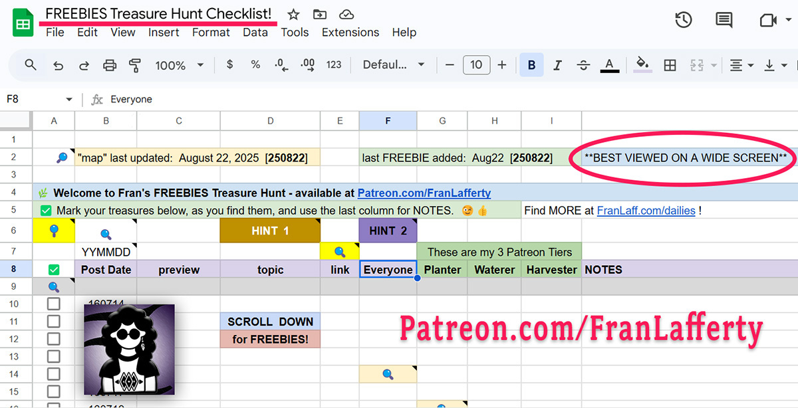Open the Data menu
Image resolution: width=798 pixels, height=408 pixels.
pyautogui.click(x=255, y=32)
